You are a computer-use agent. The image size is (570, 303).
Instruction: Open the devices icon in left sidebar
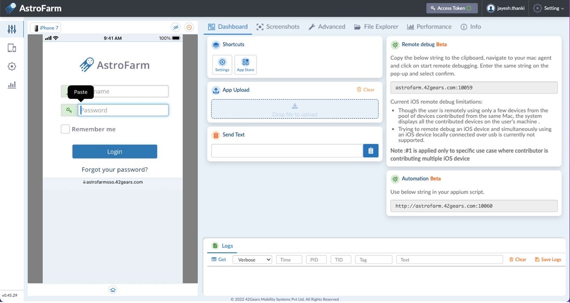pyautogui.click(x=12, y=48)
